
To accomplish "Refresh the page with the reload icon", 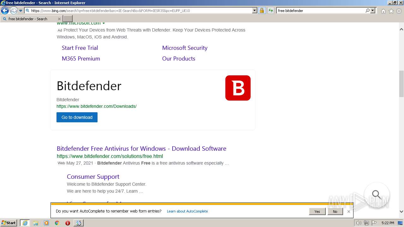I will click(270, 10).
